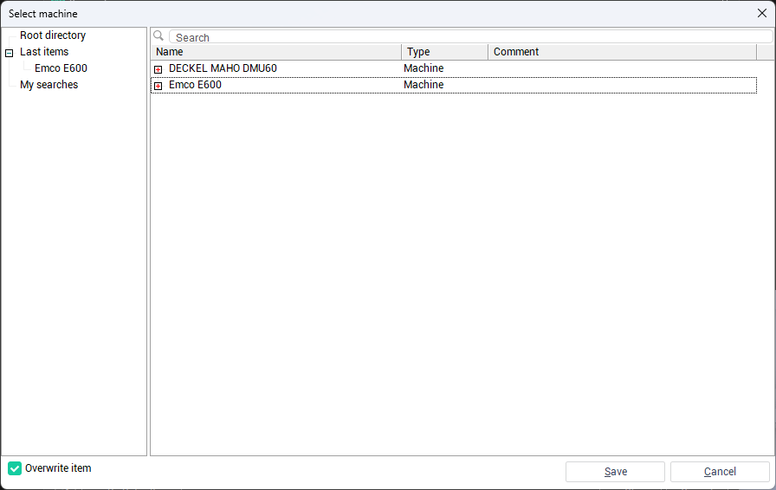Click Machine type cell of Emco E600 row
This screenshot has height=490, width=776.
coord(424,85)
